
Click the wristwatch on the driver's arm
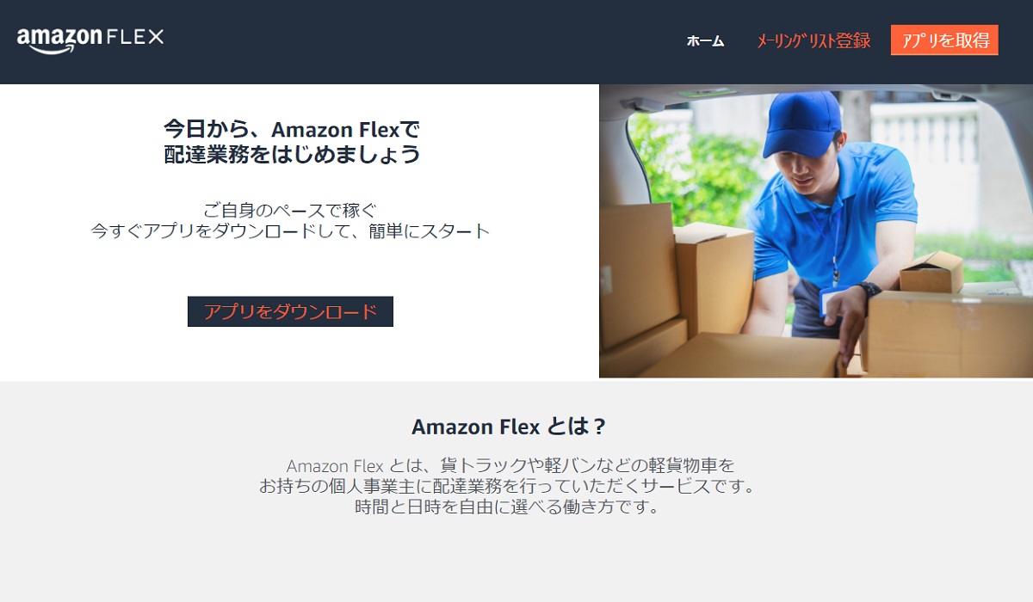pyautogui.click(x=868, y=290)
